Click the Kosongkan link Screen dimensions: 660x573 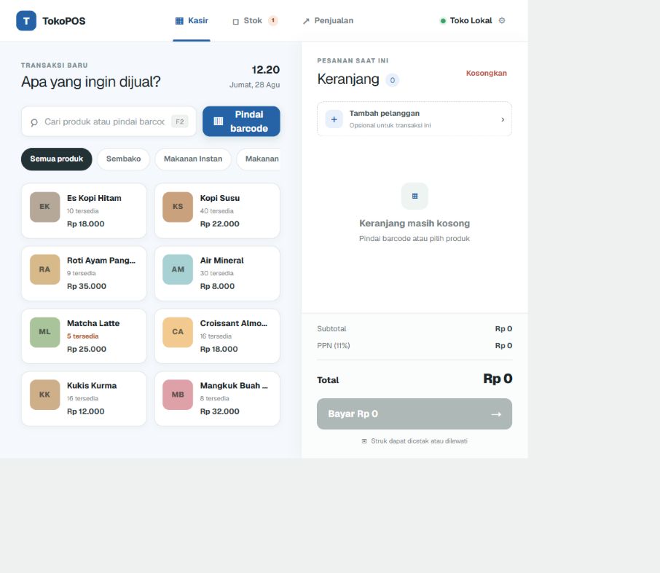[x=486, y=74]
